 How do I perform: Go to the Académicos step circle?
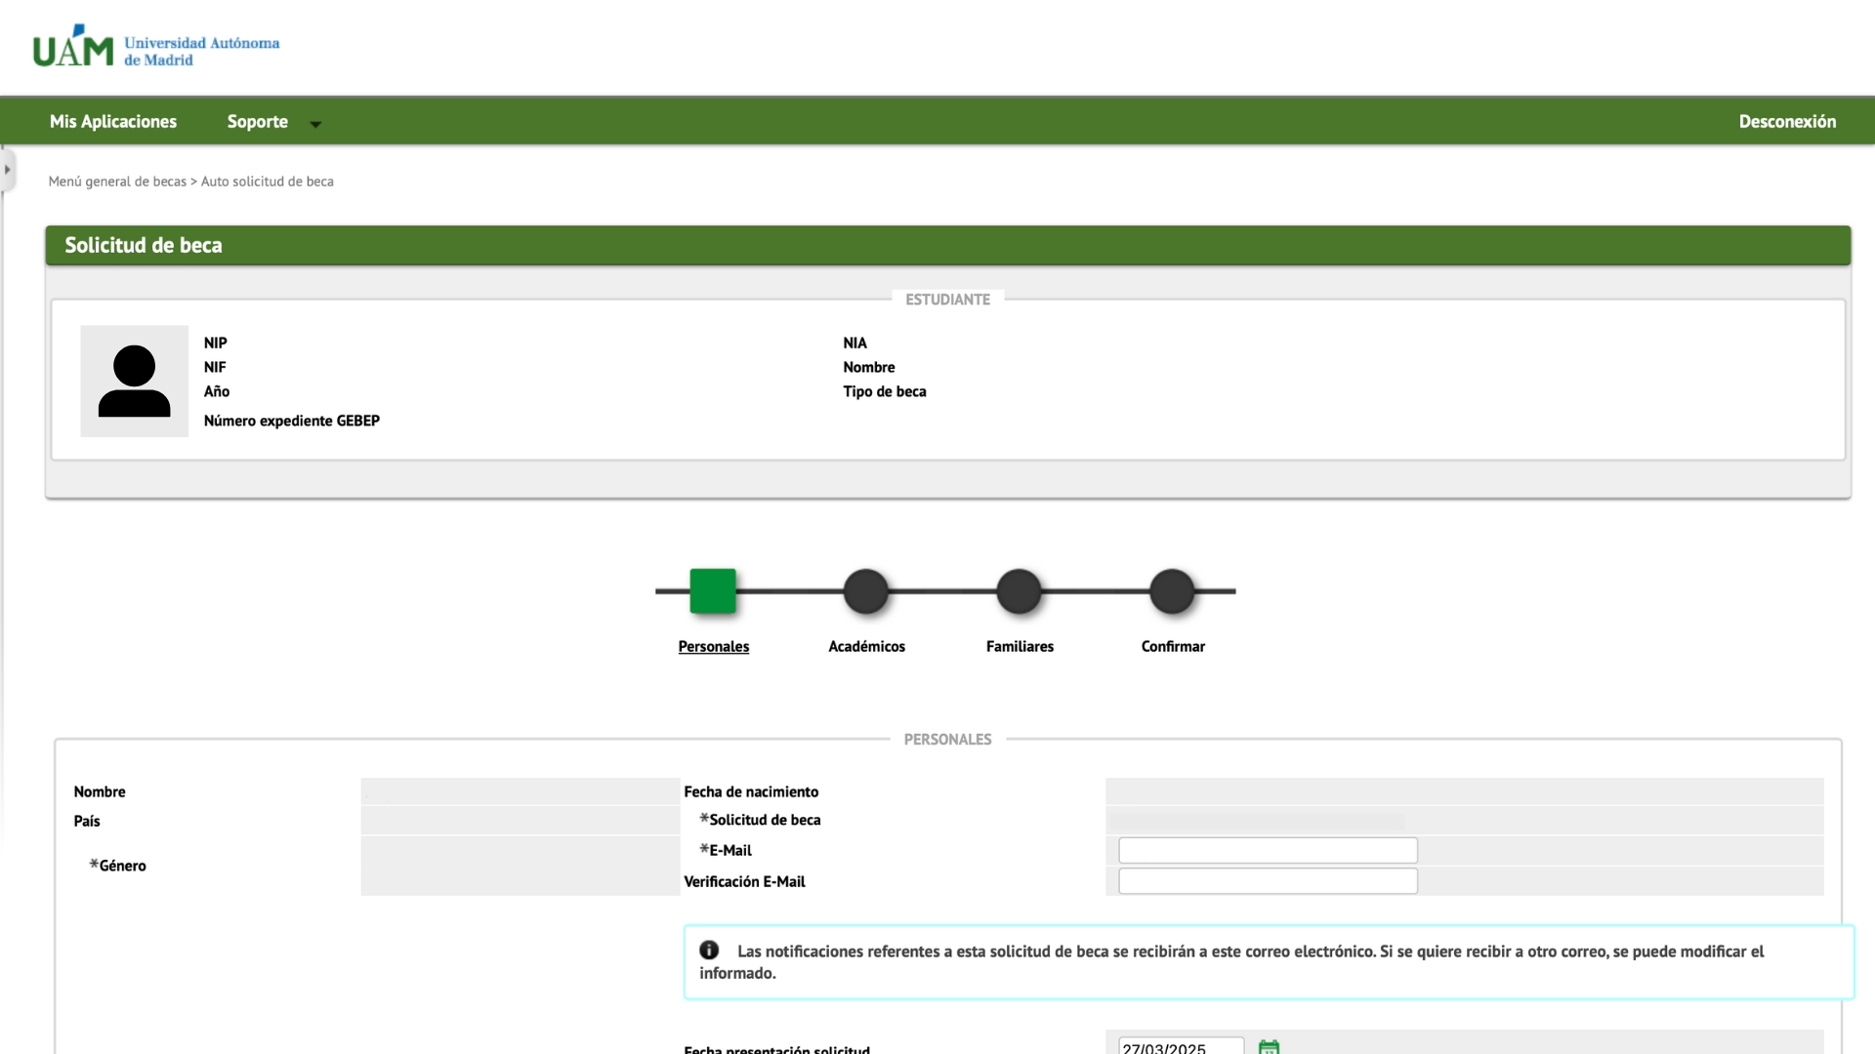click(866, 591)
